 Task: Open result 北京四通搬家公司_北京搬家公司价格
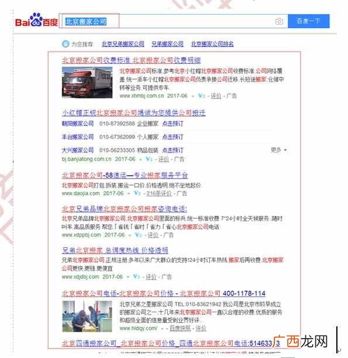[171, 343]
